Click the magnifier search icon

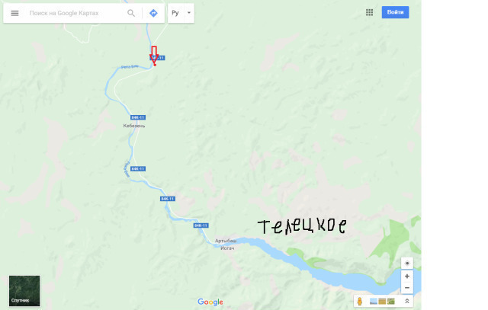point(131,13)
